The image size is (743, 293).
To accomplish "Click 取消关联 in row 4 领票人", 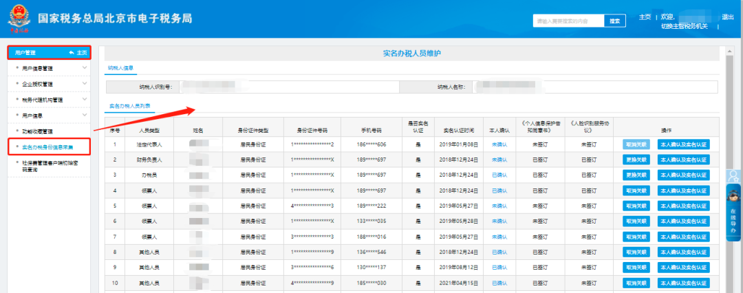I will pyautogui.click(x=636, y=191).
